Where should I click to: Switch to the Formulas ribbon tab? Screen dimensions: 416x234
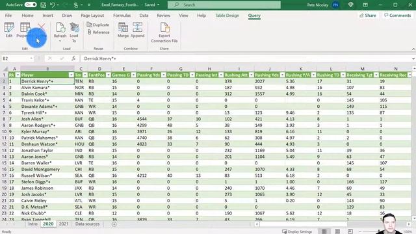pyautogui.click(x=122, y=16)
